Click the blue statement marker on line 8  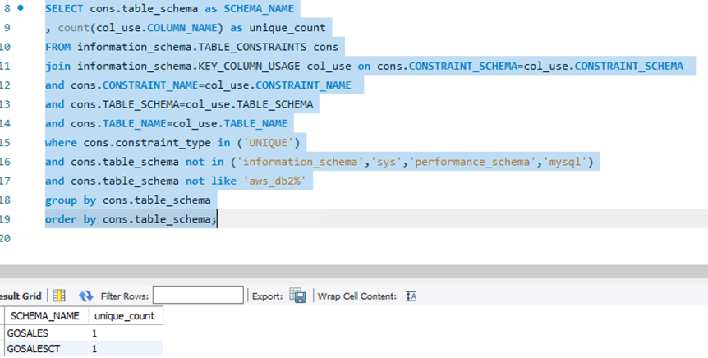click(x=21, y=7)
